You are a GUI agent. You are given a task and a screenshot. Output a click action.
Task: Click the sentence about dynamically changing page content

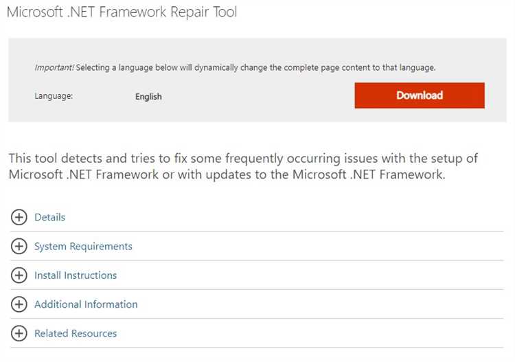(x=255, y=68)
